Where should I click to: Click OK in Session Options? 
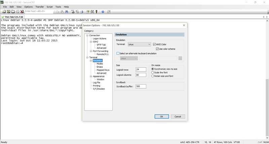click(162, 116)
